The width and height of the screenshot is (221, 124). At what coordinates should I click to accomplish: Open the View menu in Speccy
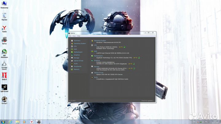74,36
